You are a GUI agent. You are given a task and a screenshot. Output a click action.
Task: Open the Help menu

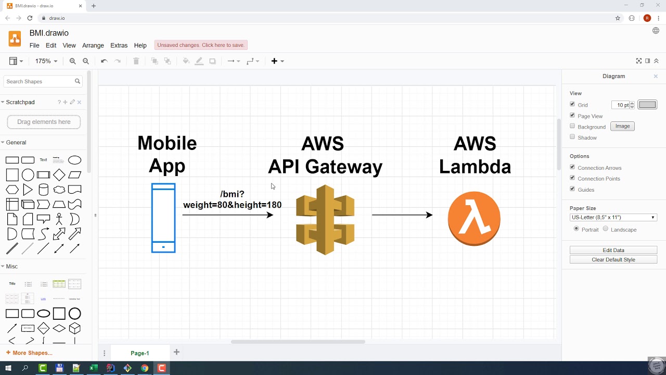[140, 45]
